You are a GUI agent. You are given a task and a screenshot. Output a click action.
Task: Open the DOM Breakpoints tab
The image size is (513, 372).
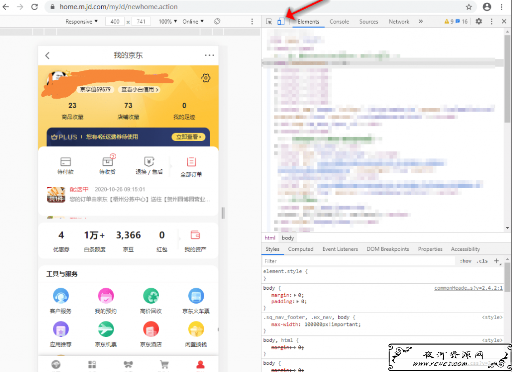388,249
